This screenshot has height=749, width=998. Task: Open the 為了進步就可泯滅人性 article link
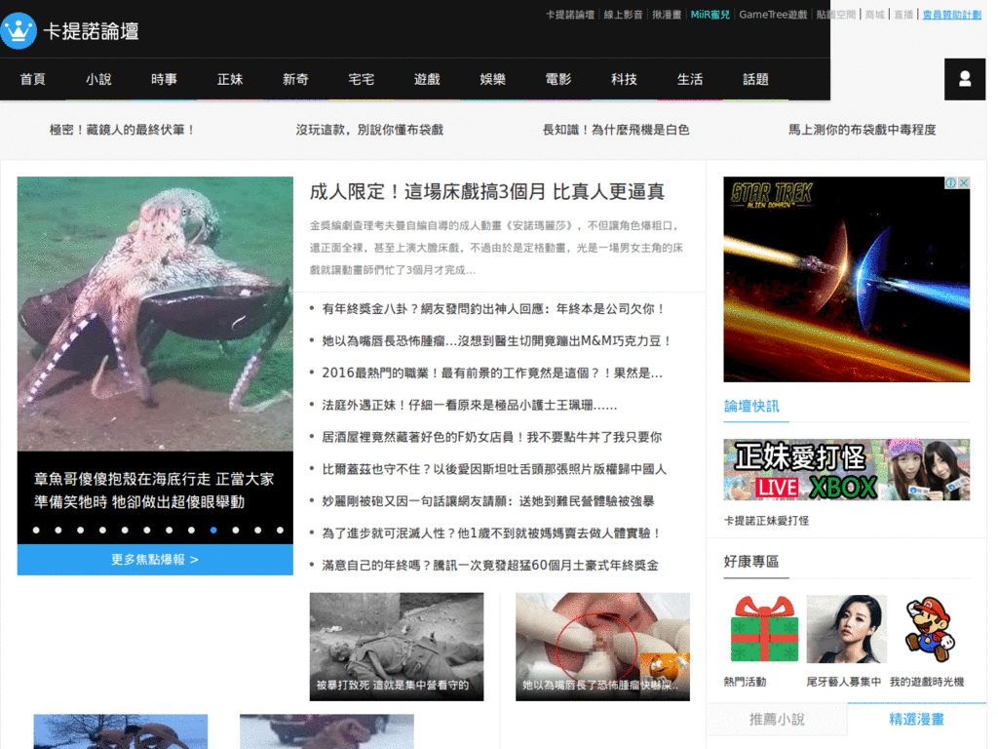(491, 533)
